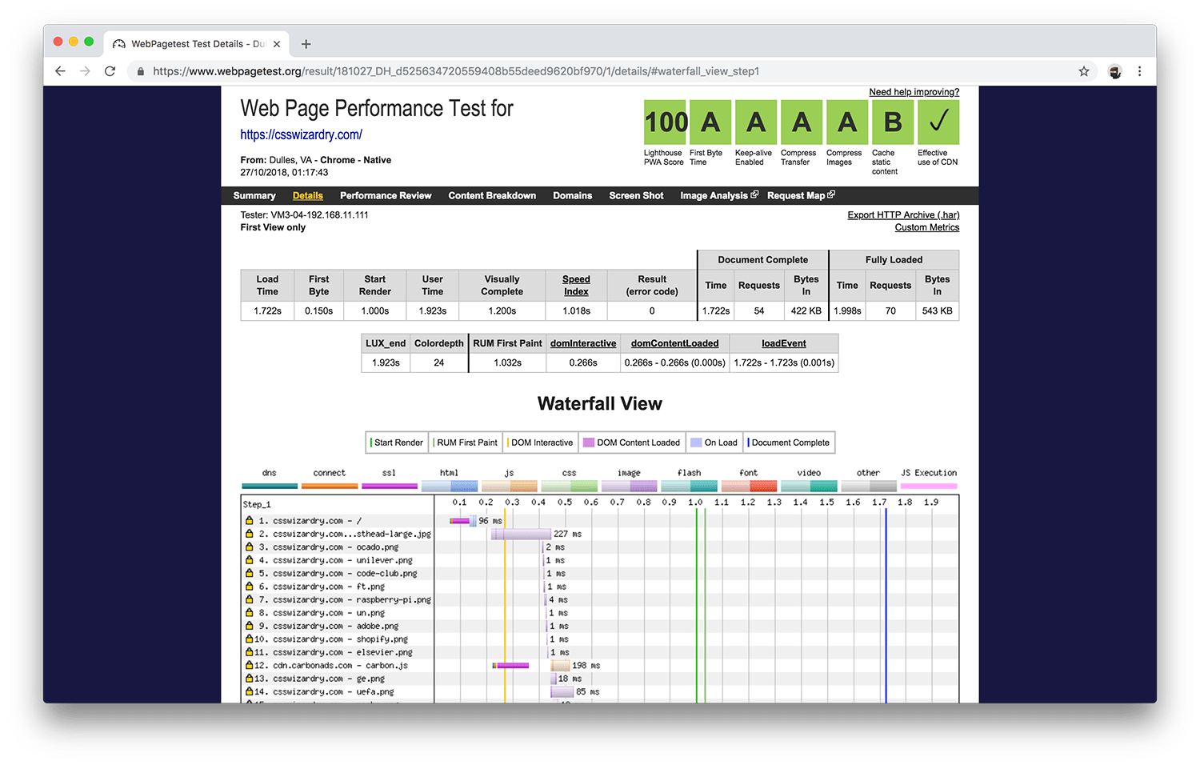1200x765 pixels.
Task: Click the Document Complete legend entry
Action: 789,443
